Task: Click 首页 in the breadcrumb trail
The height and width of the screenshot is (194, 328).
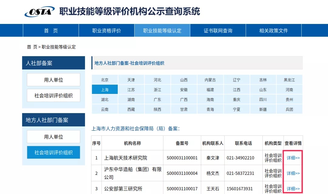Action: point(32,47)
